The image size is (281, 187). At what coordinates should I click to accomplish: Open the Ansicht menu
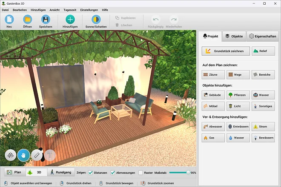pos(54,10)
